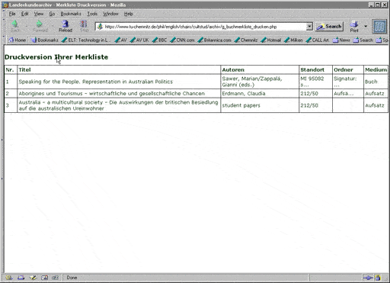Open the AV bookmark

point(120,40)
